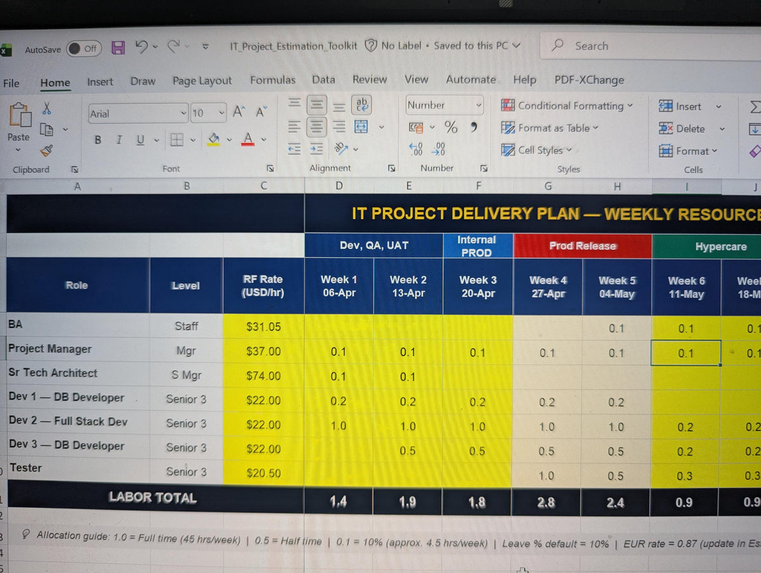The image size is (761, 573).
Task: Click the Clear eraser icon
Action: pyautogui.click(x=755, y=151)
